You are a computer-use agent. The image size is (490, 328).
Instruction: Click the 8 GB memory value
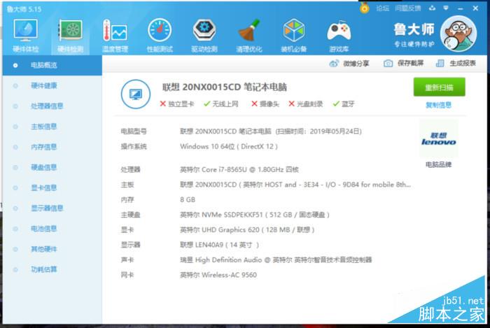click(188, 200)
